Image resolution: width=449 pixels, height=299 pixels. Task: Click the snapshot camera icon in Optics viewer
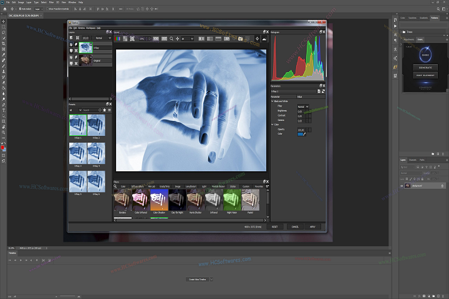(240, 39)
